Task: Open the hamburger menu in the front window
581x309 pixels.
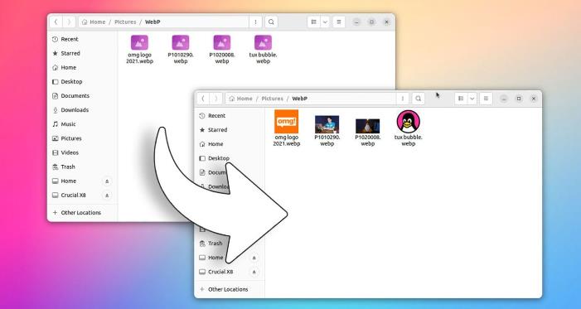Action: pos(486,99)
